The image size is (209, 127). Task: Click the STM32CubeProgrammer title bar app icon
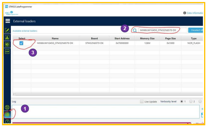(6, 7)
